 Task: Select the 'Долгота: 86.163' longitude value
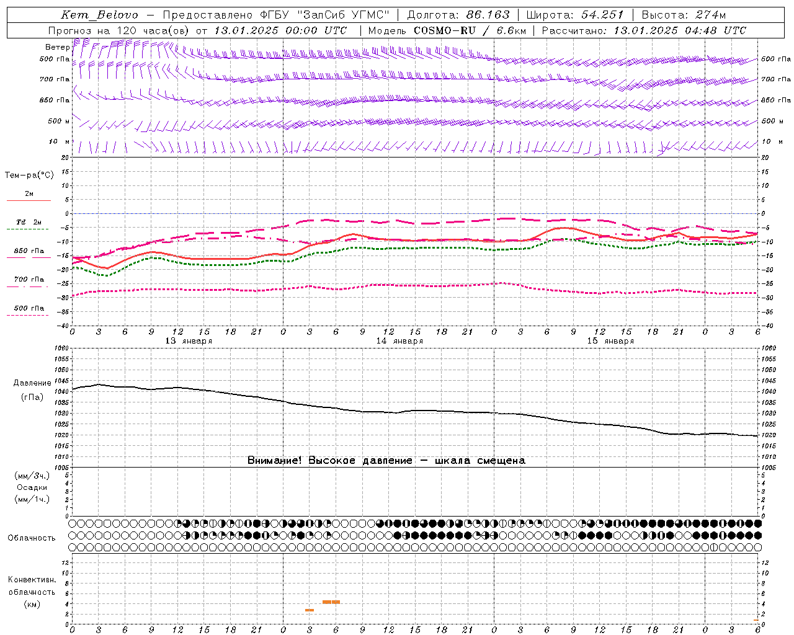click(458, 15)
